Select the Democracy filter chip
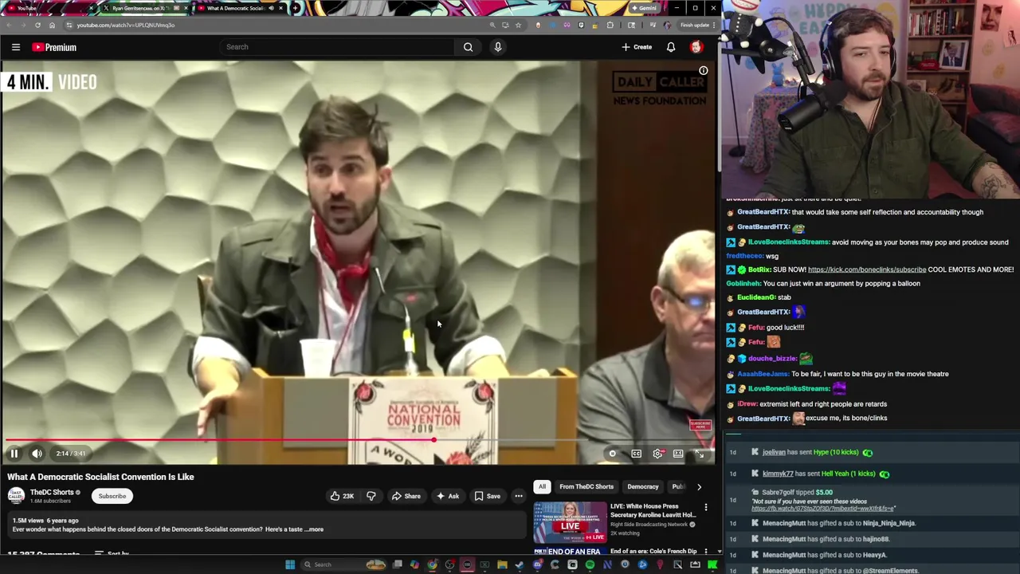Viewport: 1020px width, 574px height. [x=643, y=486]
